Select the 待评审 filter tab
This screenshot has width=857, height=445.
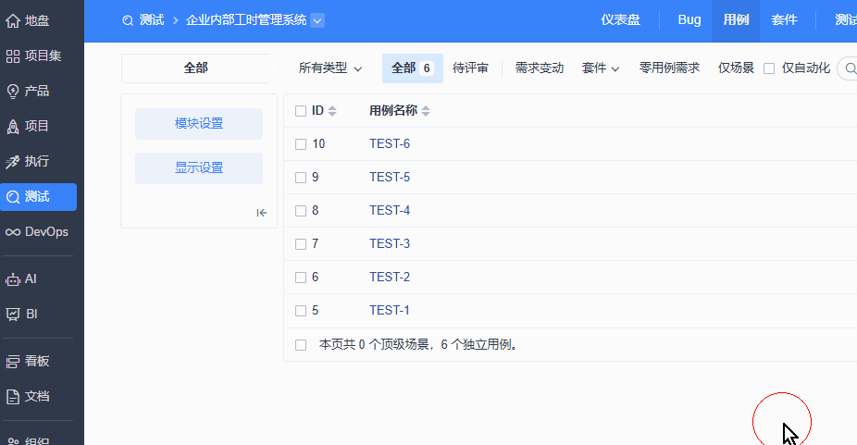point(470,68)
